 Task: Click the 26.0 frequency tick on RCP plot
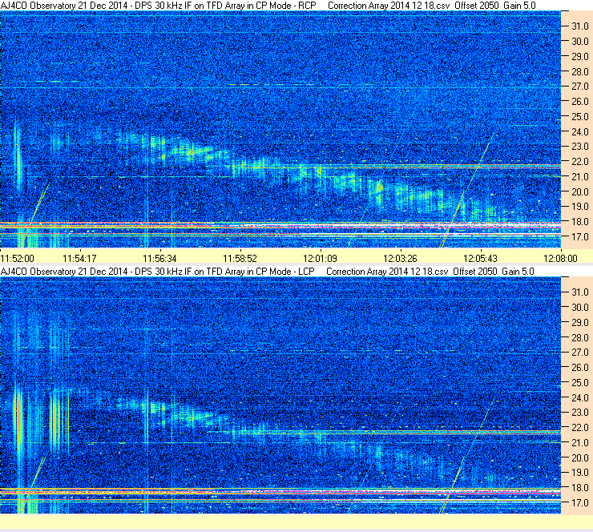(x=579, y=102)
